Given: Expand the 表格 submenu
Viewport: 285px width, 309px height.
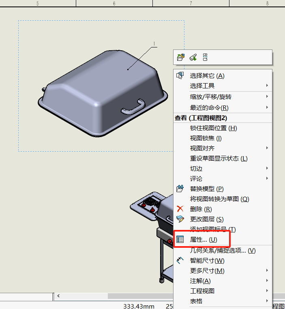Looking at the screenshot, I should pos(267,301).
